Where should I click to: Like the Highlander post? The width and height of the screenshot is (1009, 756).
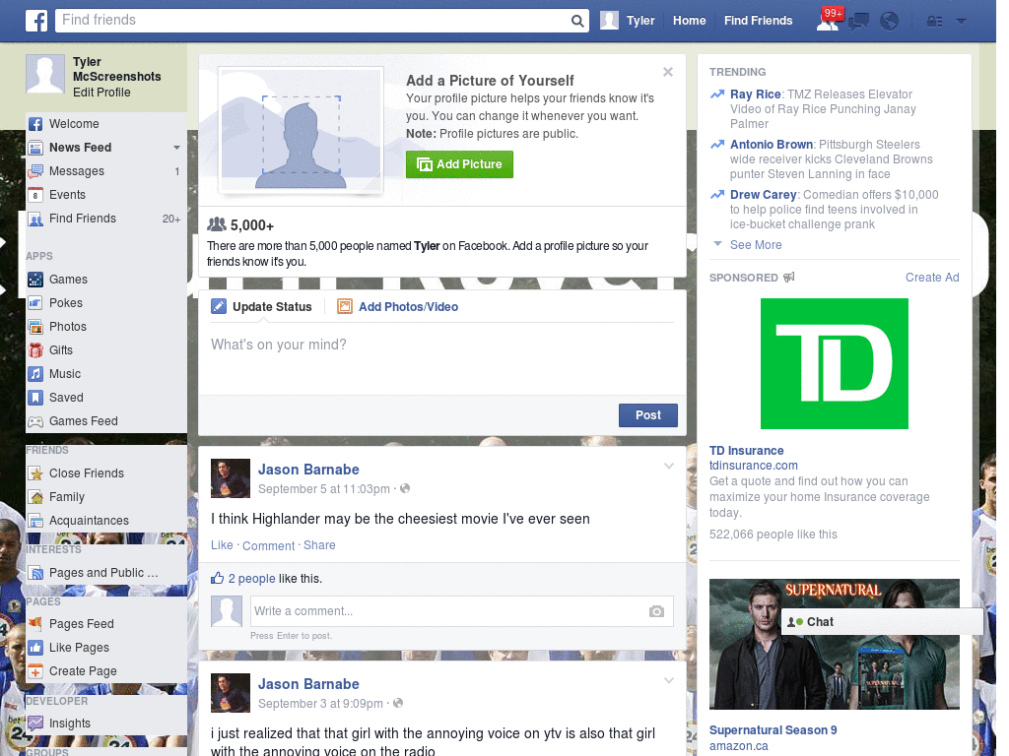[x=222, y=545]
